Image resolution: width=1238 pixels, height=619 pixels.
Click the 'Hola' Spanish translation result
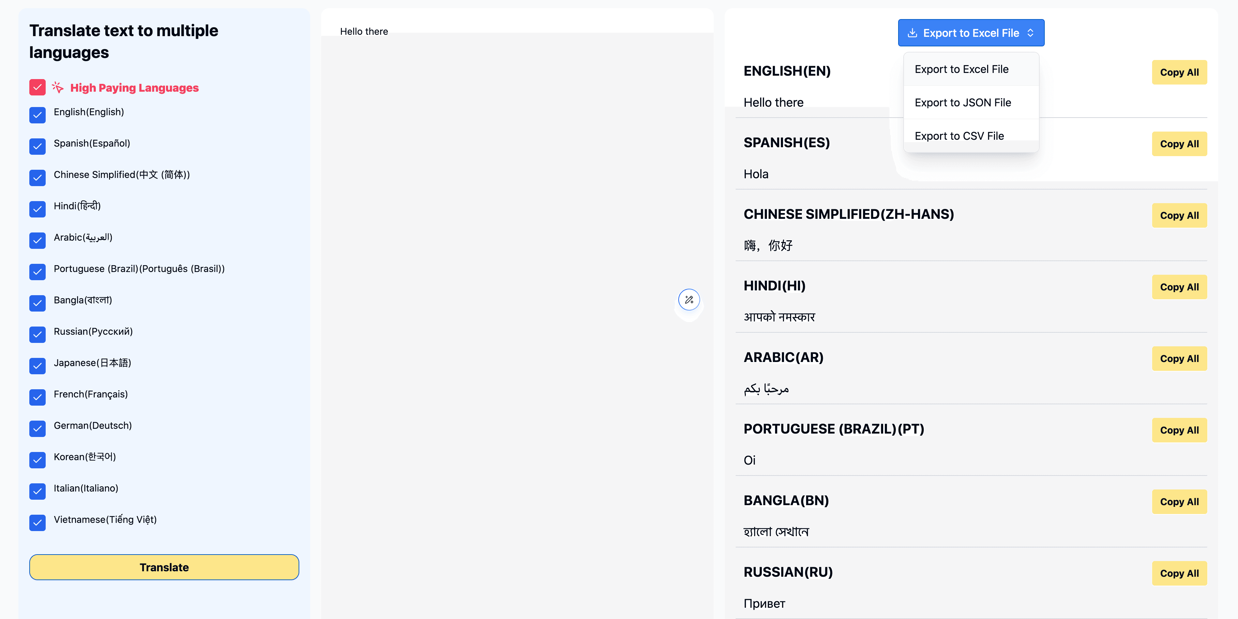coord(755,174)
